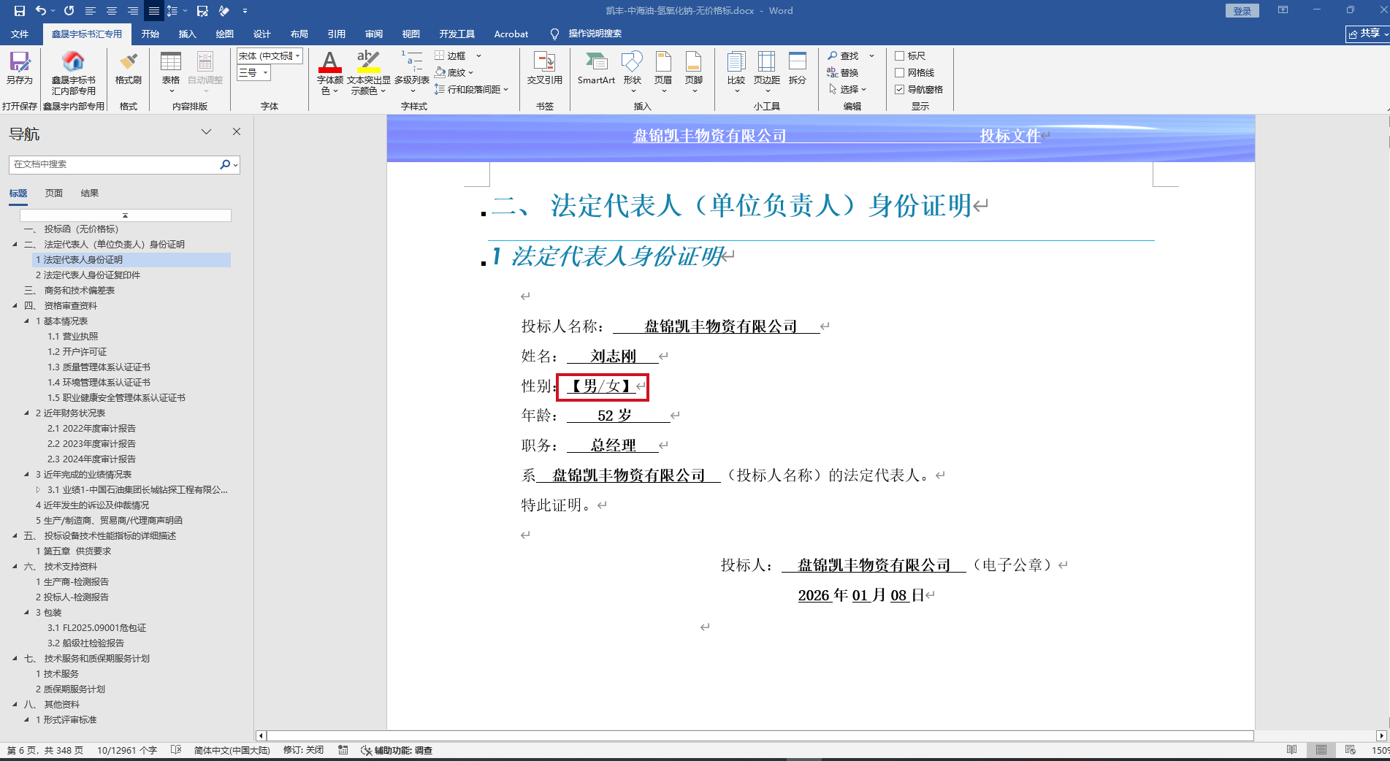Click the 在文档中搜索 search field
Screen dimensions: 1390x761
(x=124, y=164)
